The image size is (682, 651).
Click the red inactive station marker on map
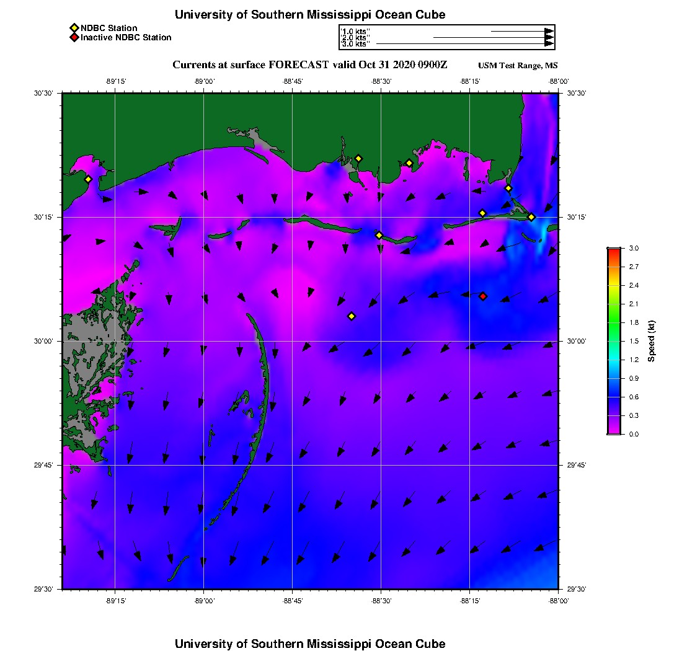(x=483, y=296)
